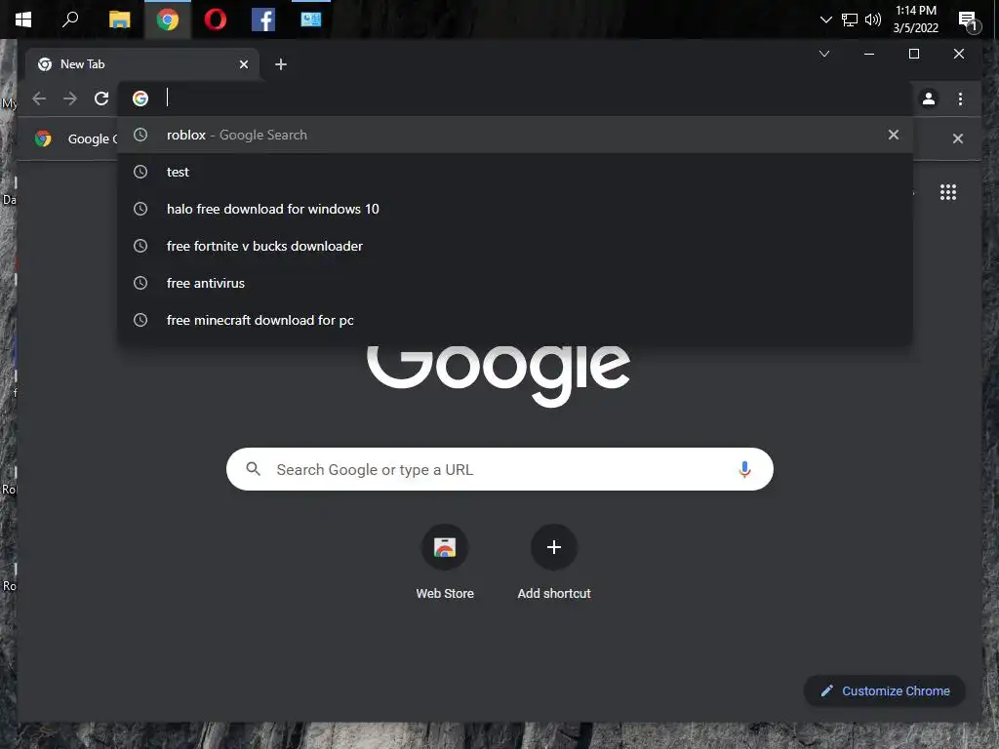The width and height of the screenshot is (999, 749).
Task: Open the Facebook taskbar icon
Action: point(263,20)
